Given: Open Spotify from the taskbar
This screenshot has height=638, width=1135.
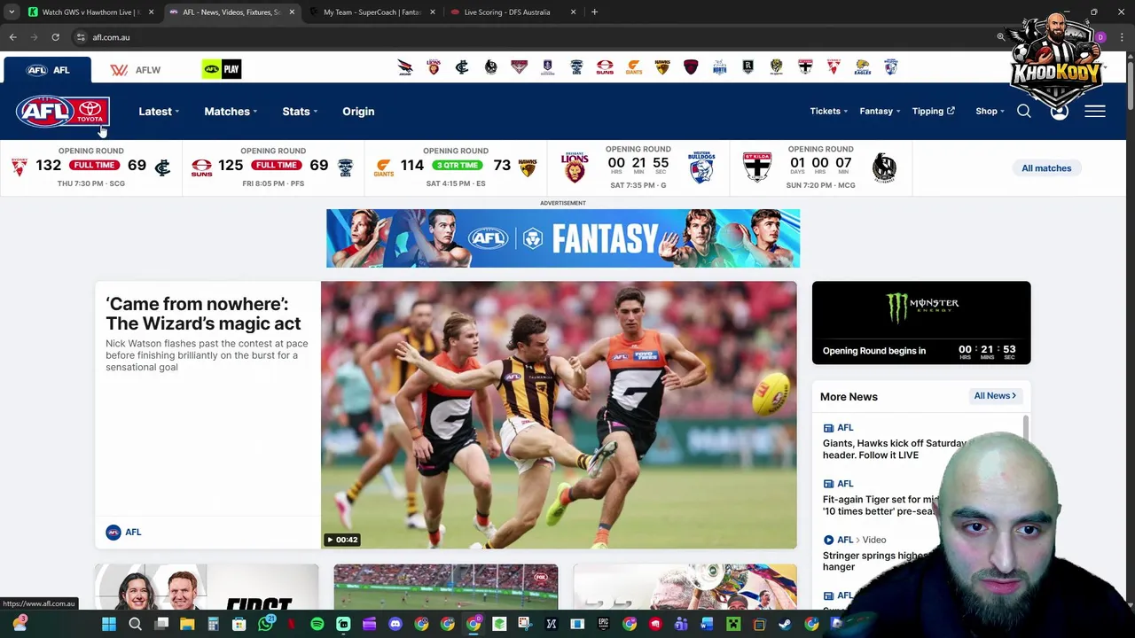Looking at the screenshot, I should coord(317,625).
